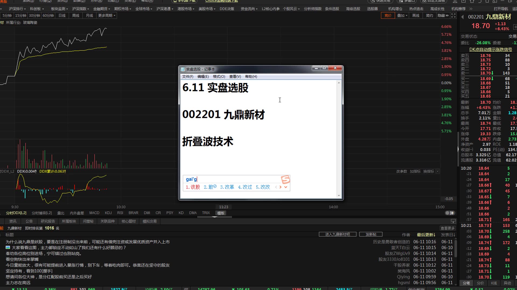Collapse the info panel with the dock-down icon
This screenshot has width=517, height=290.
click(x=453, y=221)
